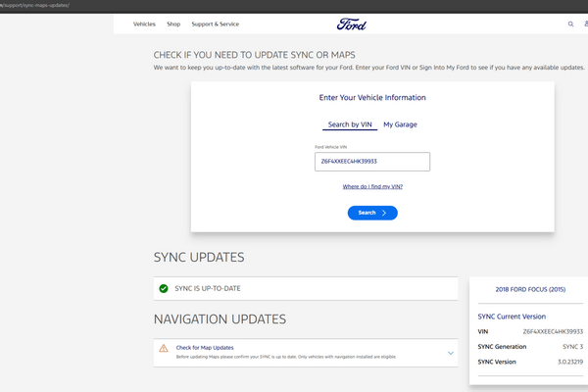Click the 2018 FORD FOCUS (2015) title

point(530,289)
